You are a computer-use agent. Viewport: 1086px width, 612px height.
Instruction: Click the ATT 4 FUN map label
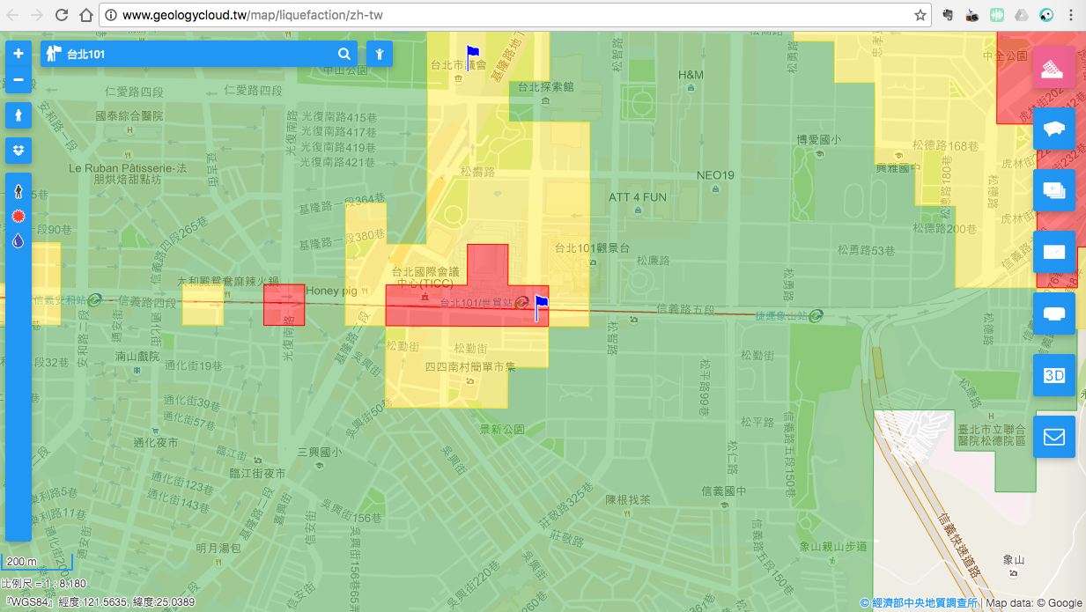(638, 197)
